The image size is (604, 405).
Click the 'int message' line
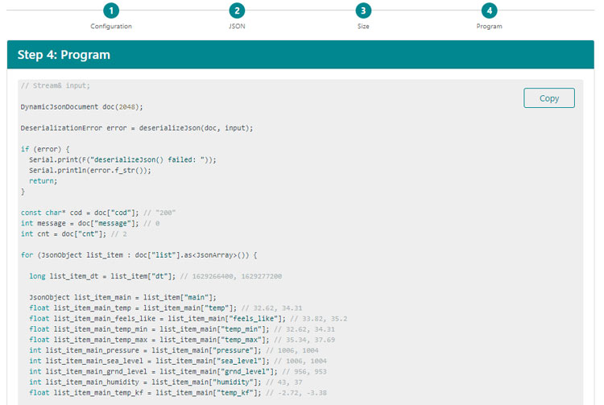tap(90, 223)
